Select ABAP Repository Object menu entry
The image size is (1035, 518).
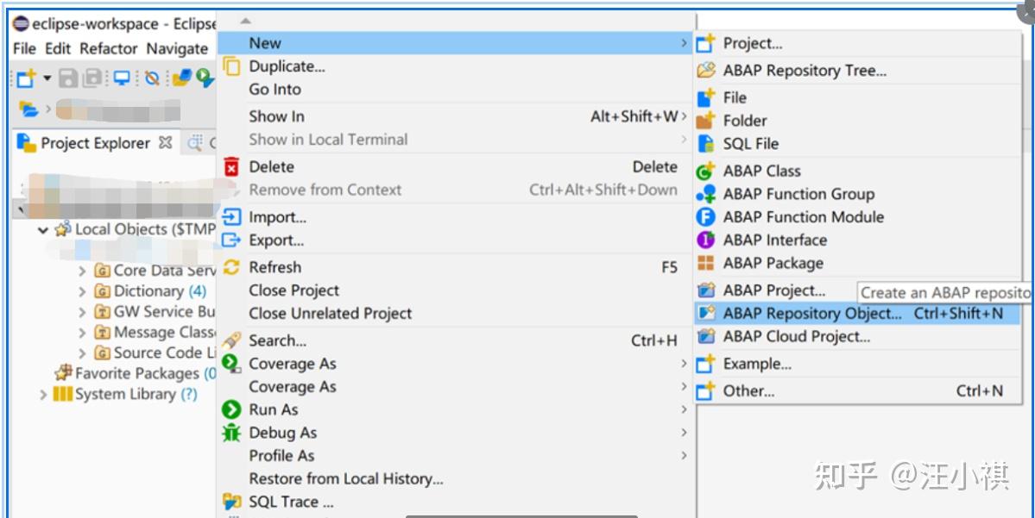tap(811, 314)
